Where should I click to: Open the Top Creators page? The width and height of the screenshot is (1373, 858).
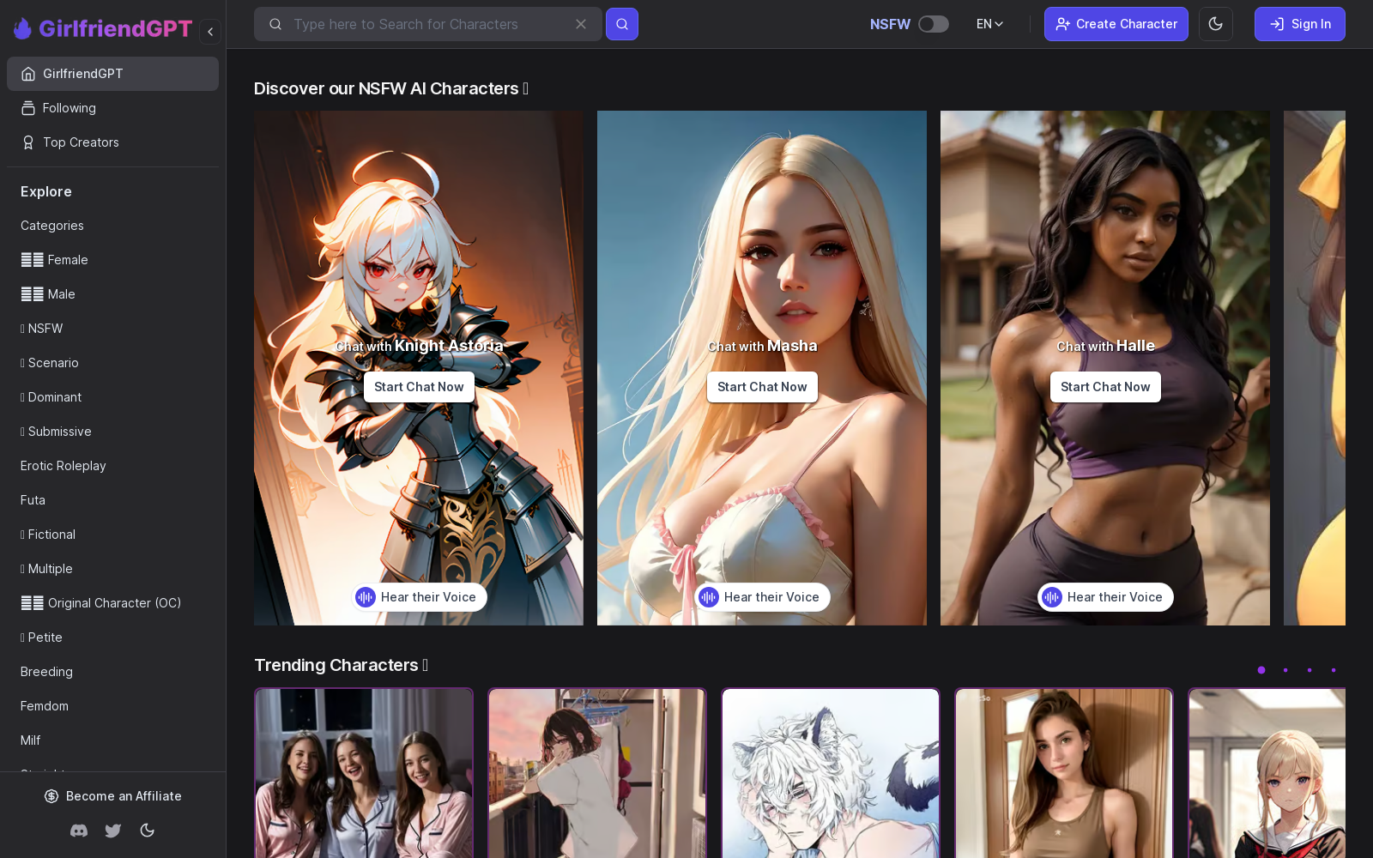click(x=112, y=142)
